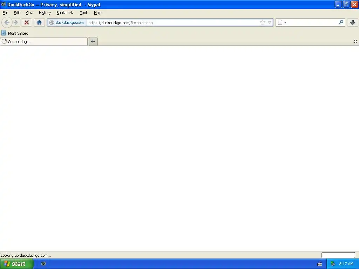Minimize the Mypal window
The width and height of the screenshot is (359, 269).
click(x=338, y=4)
